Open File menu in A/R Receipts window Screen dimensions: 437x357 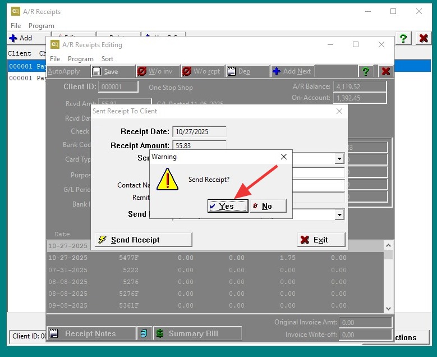[x=16, y=26]
